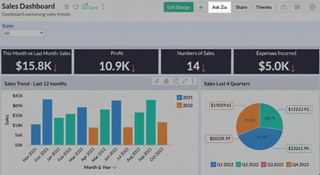Open the three-dot menu on Sales Trend chart
320x175 pixels.
click(x=192, y=81)
